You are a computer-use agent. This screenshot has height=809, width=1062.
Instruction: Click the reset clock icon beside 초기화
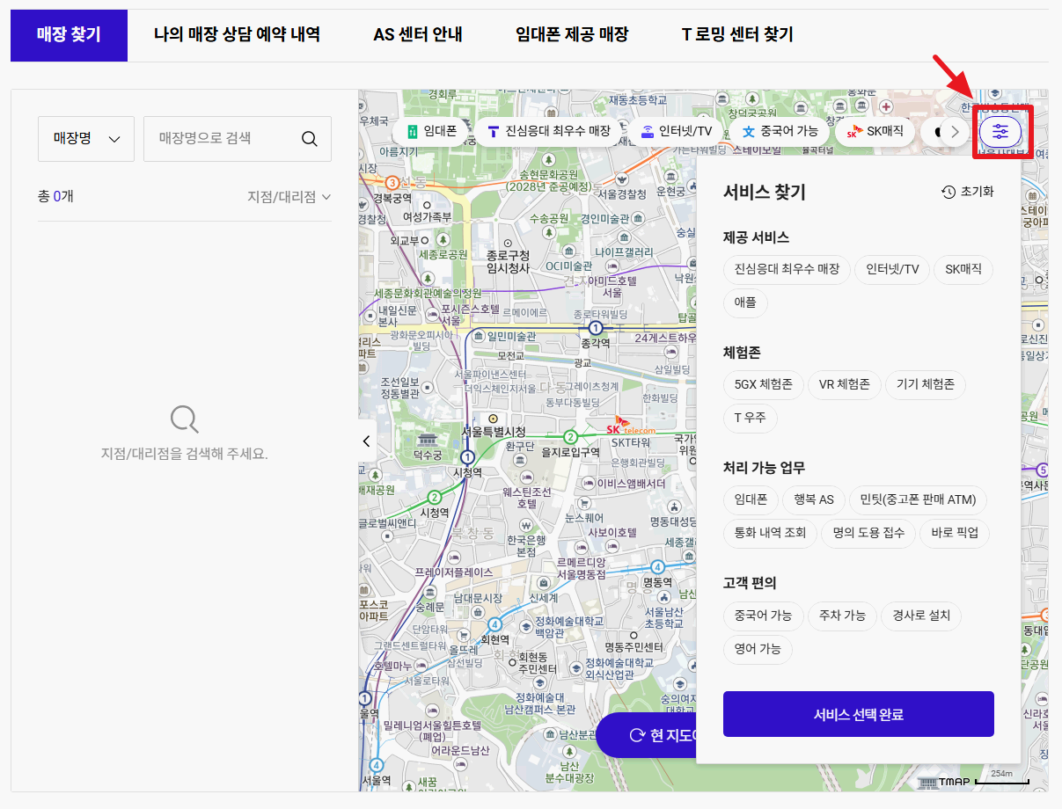pyautogui.click(x=948, y=192)
